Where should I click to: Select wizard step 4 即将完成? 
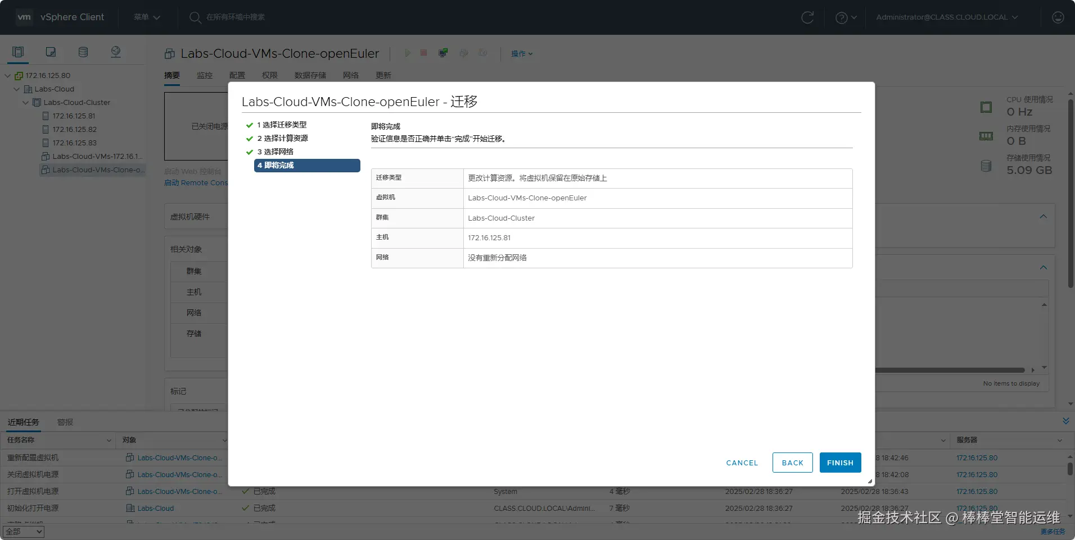click(x=307, y=165)
